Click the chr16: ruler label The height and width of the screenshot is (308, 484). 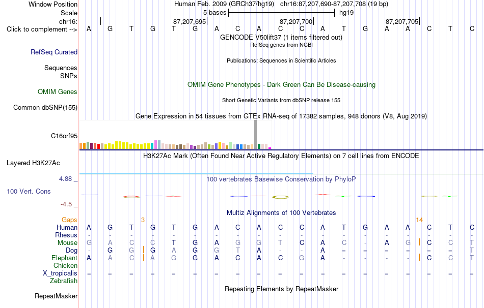pos(68,21)
